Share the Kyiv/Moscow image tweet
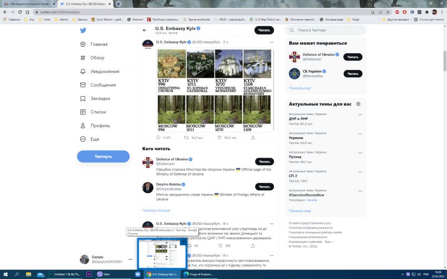The image size is (447, 279). (253, 138)
